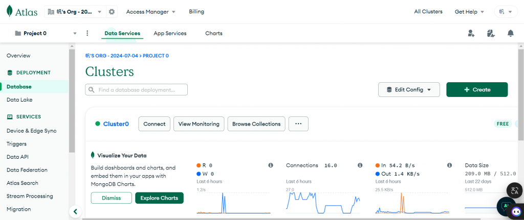Click the organization building icon
The width and height of the screenshot is (524, 220).
point(51,12)
